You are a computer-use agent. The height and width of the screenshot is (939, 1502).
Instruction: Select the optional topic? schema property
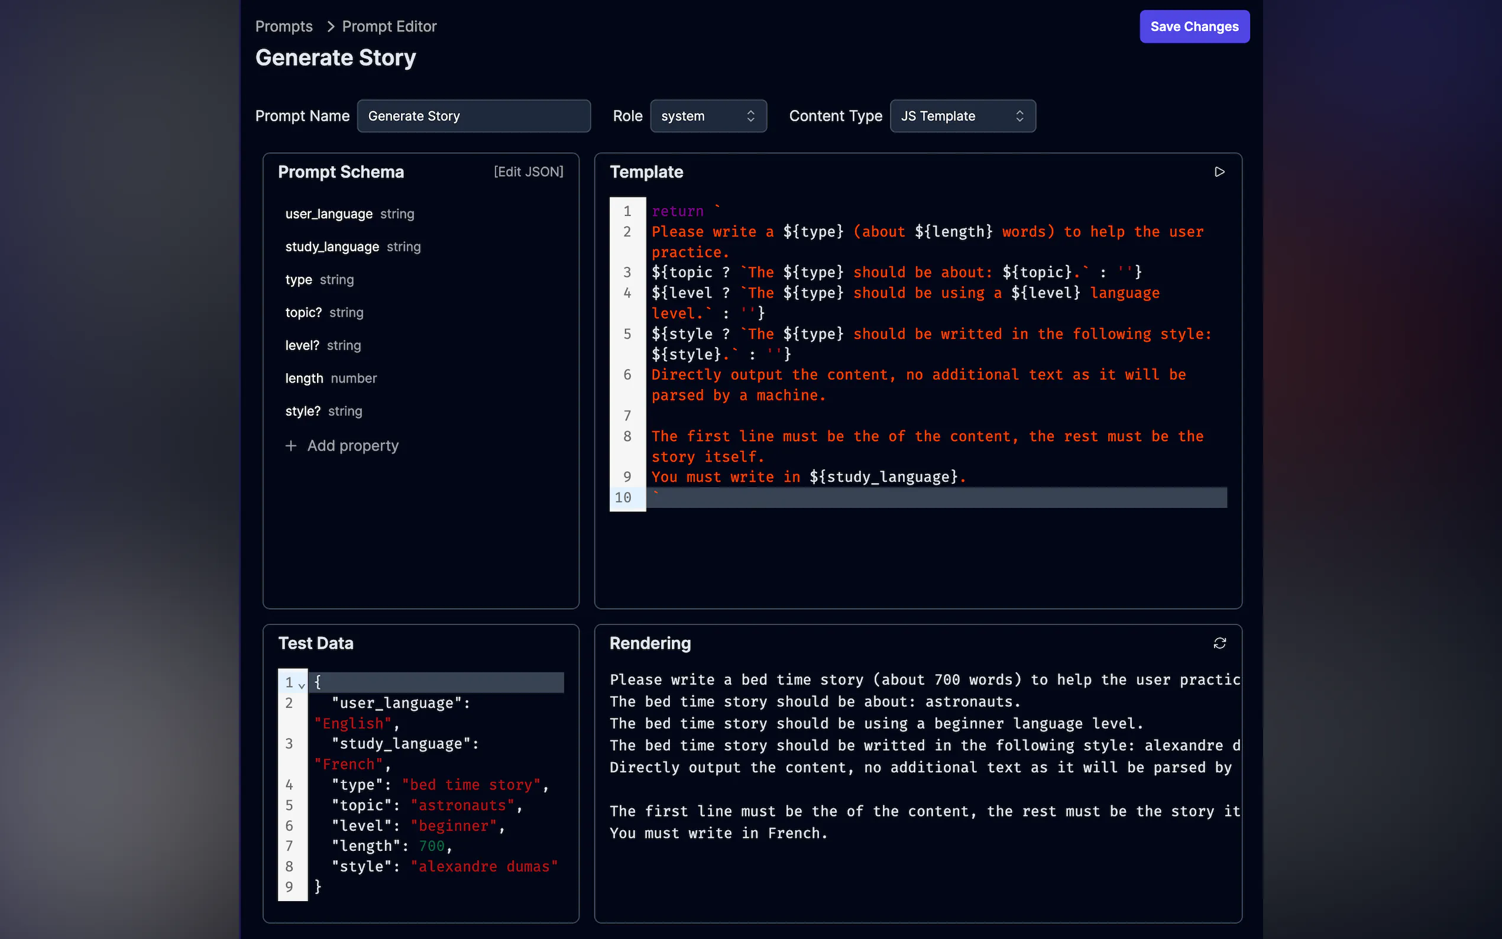[x=303, y=313]
